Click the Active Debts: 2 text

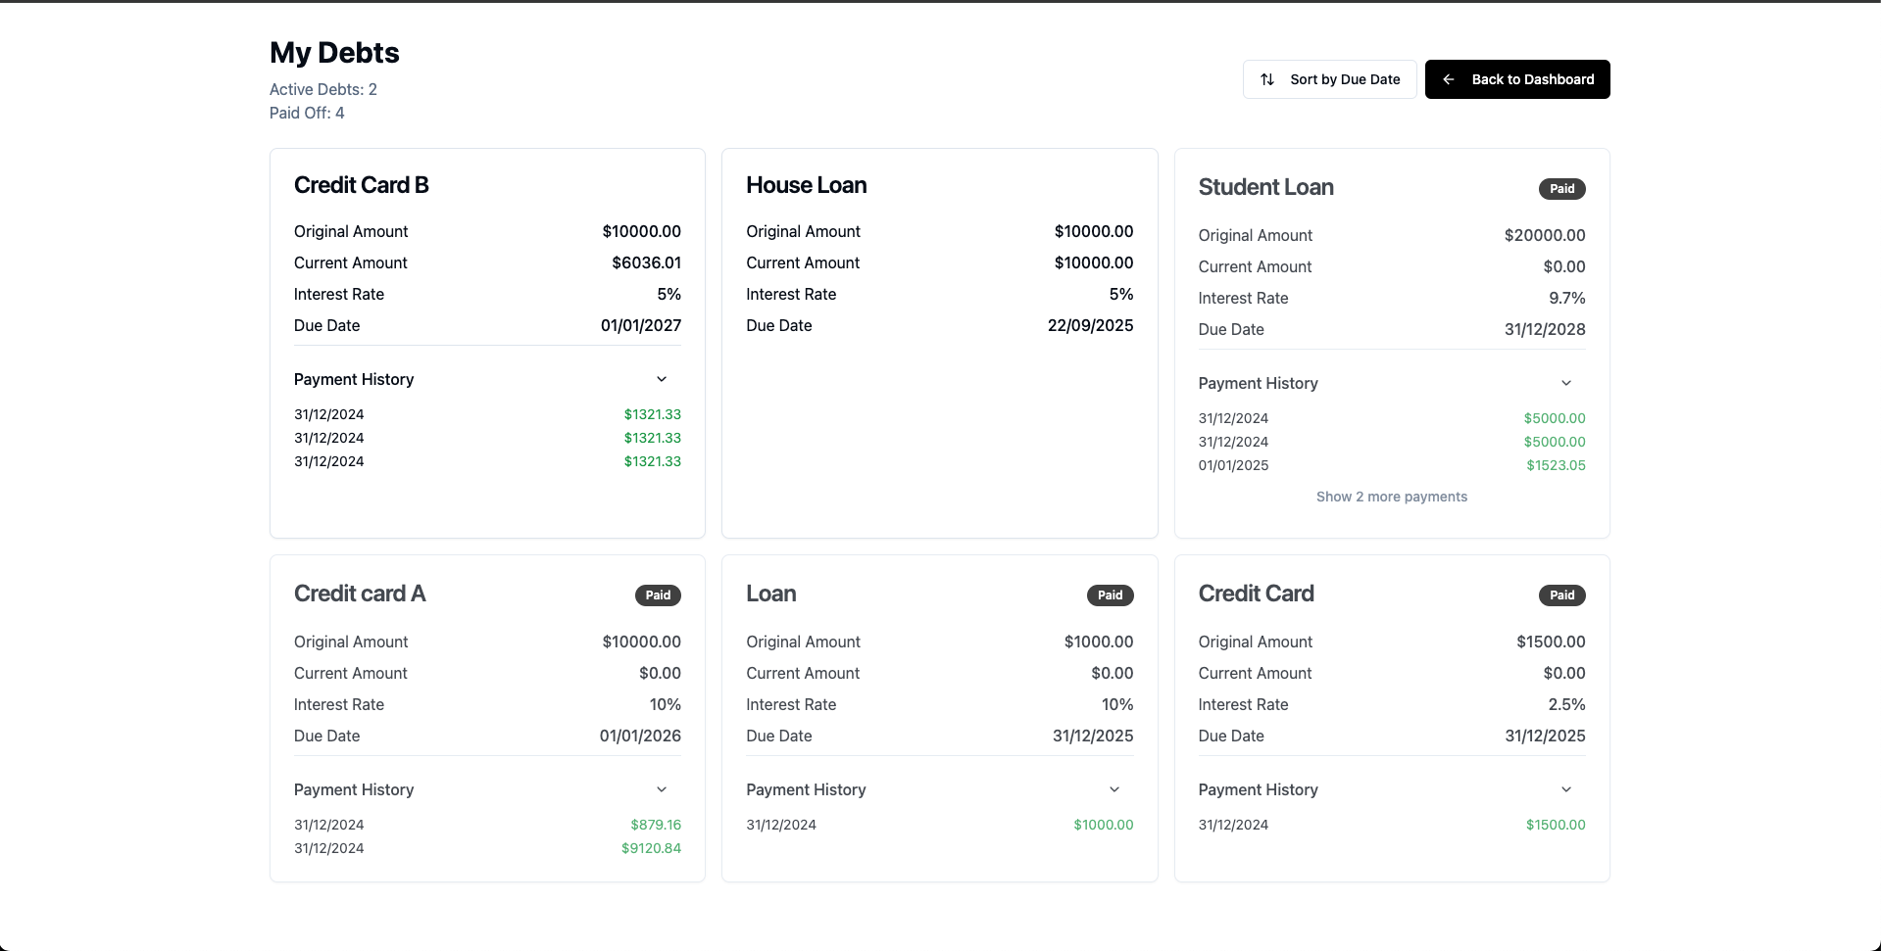(323, 89)
